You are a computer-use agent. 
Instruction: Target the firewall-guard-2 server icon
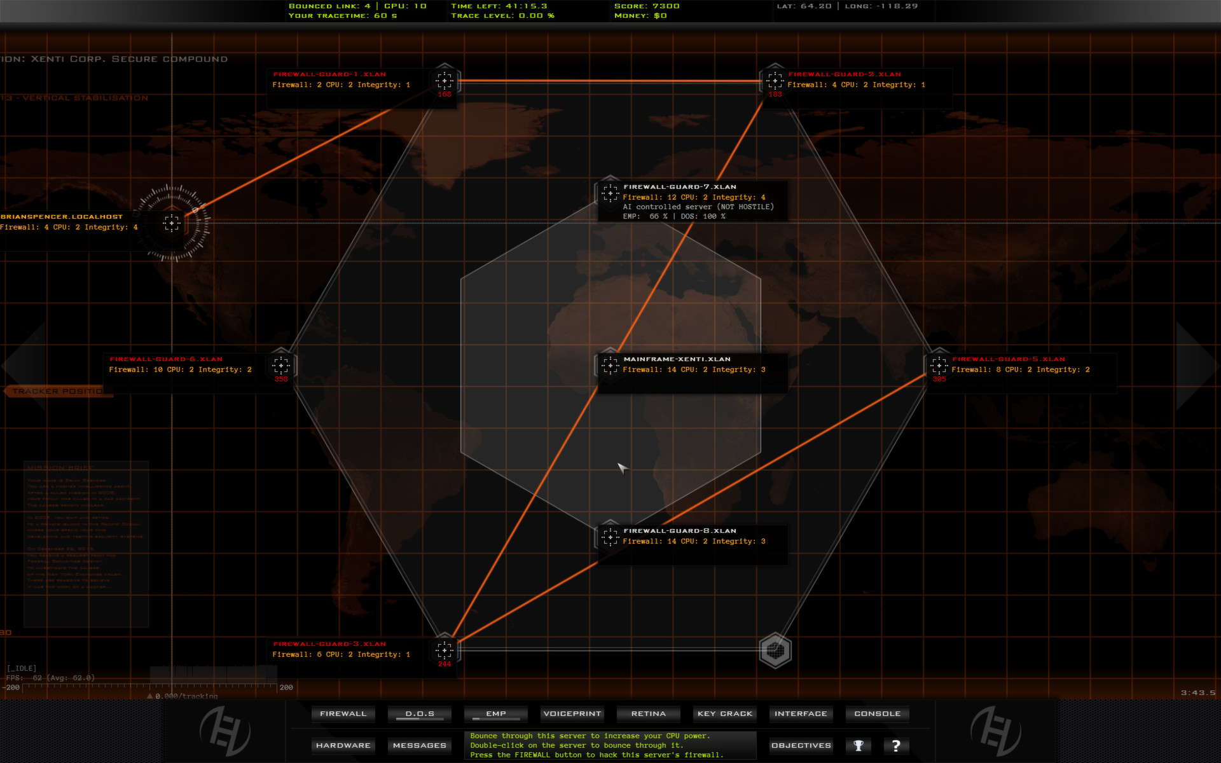[x=775, y=79]
